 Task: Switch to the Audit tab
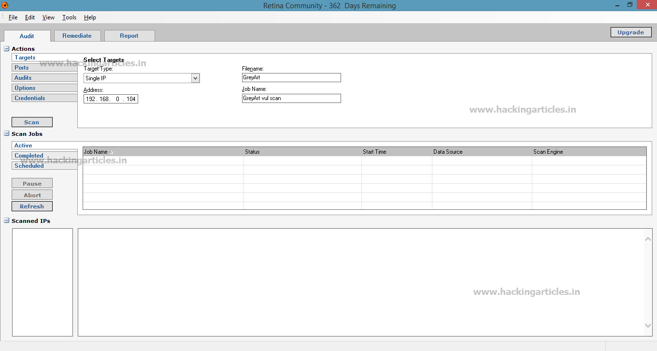[x=27, y=36]
